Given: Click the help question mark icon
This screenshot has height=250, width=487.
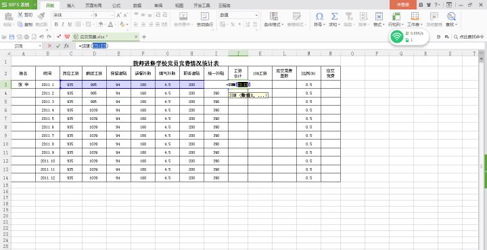Looking at the screenshot, I should (436, 5).
